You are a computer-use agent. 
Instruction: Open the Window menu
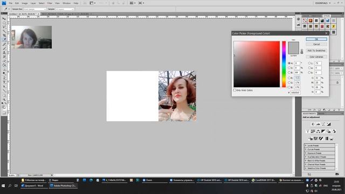coord(66,3)
